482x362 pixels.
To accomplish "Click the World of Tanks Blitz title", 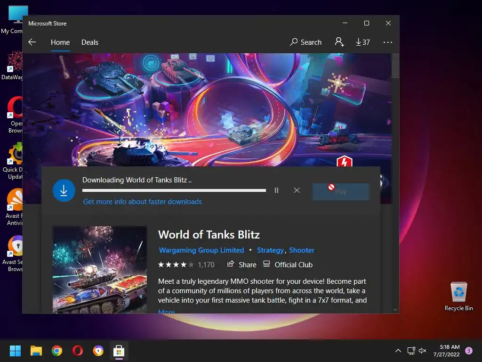I will (209, 235).
